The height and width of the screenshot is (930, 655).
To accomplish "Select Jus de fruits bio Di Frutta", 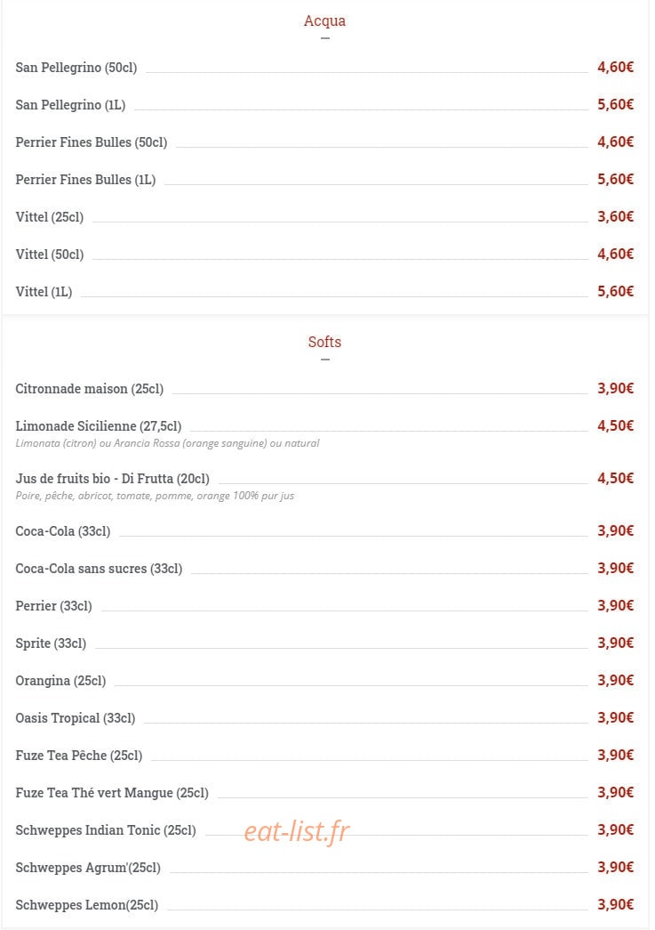I will [113, 479].
